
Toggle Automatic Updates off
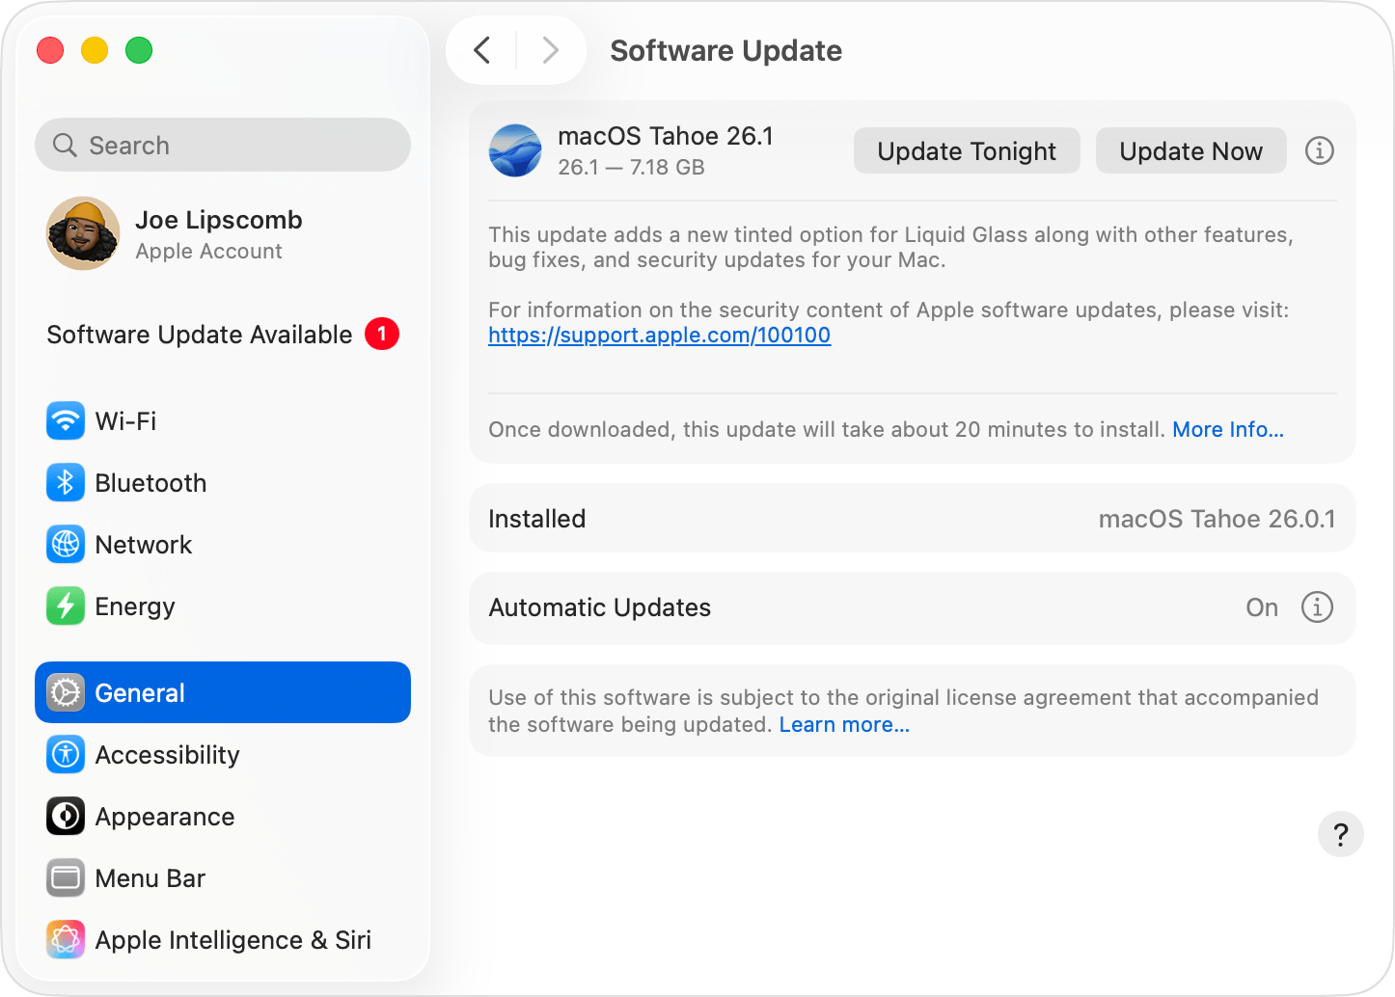(1261, 607)
